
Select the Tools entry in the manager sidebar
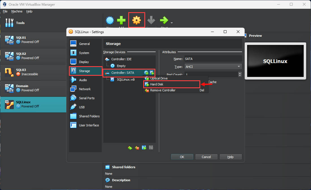click(33, 23)
